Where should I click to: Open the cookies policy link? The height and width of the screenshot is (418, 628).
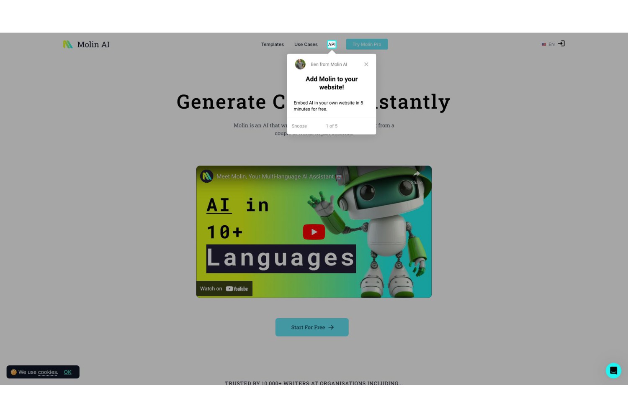(47, 372)
